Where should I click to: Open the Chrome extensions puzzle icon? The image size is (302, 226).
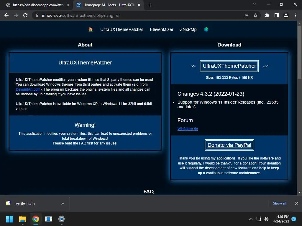click(267, 15)
